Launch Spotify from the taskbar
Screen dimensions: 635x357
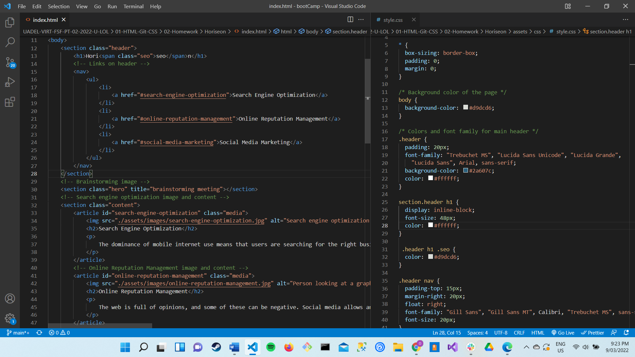coord(271,347)
